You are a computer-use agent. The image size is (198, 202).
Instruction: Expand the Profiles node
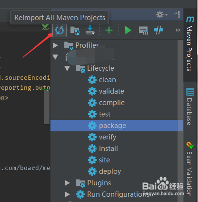55,45
